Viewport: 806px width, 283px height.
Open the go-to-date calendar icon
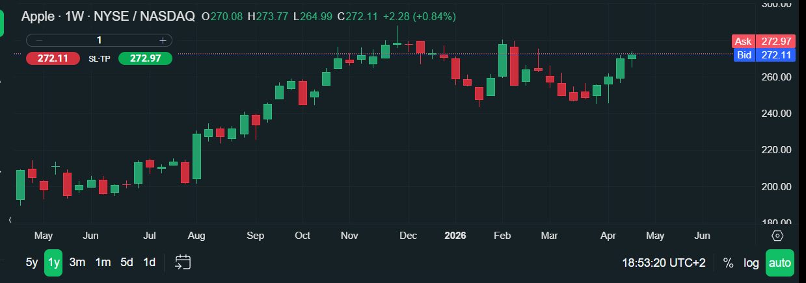click(x=183, y=262)
